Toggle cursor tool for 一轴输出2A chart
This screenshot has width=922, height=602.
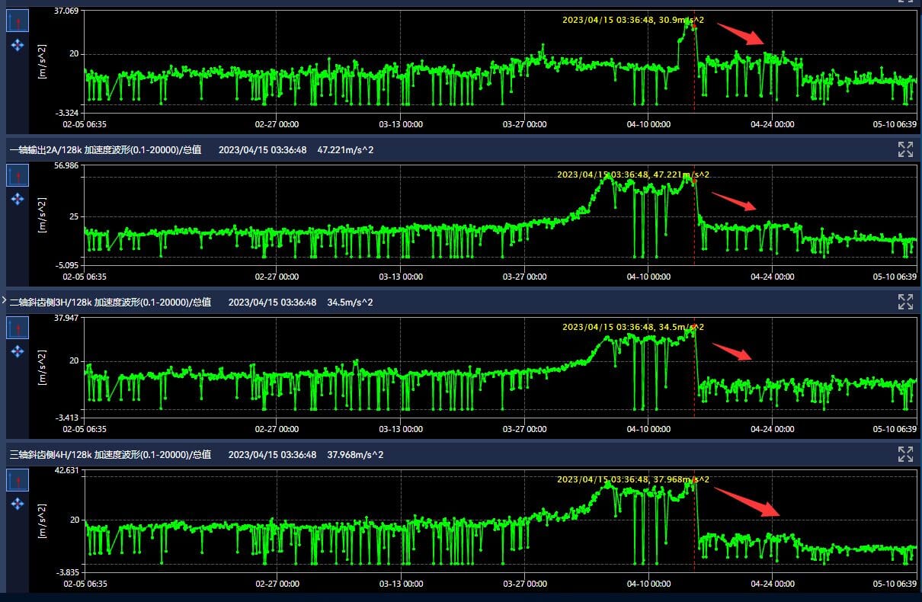tap(18, 175)
